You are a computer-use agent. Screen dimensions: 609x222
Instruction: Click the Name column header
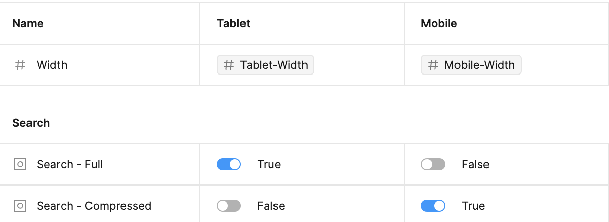(x=28, y=23)
